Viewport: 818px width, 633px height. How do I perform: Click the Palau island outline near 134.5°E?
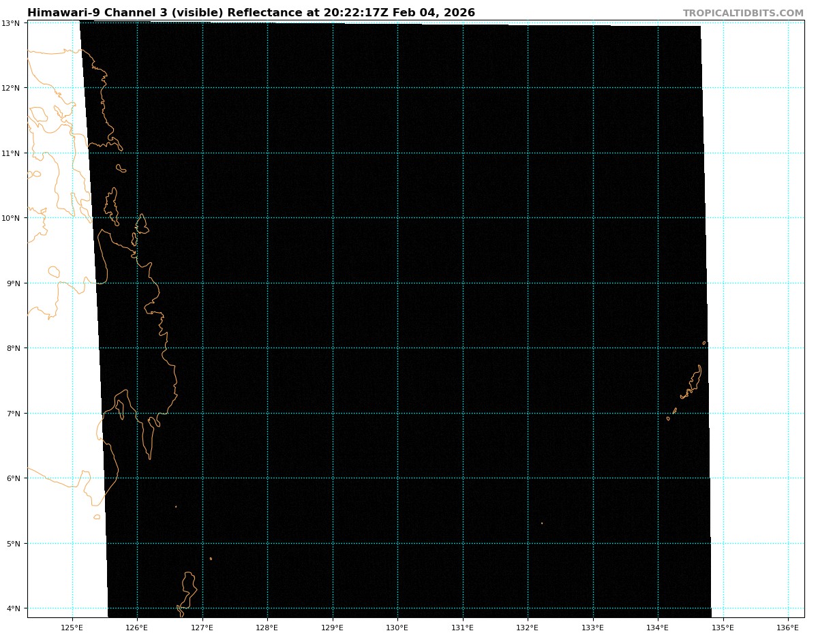tap(694, 383)
